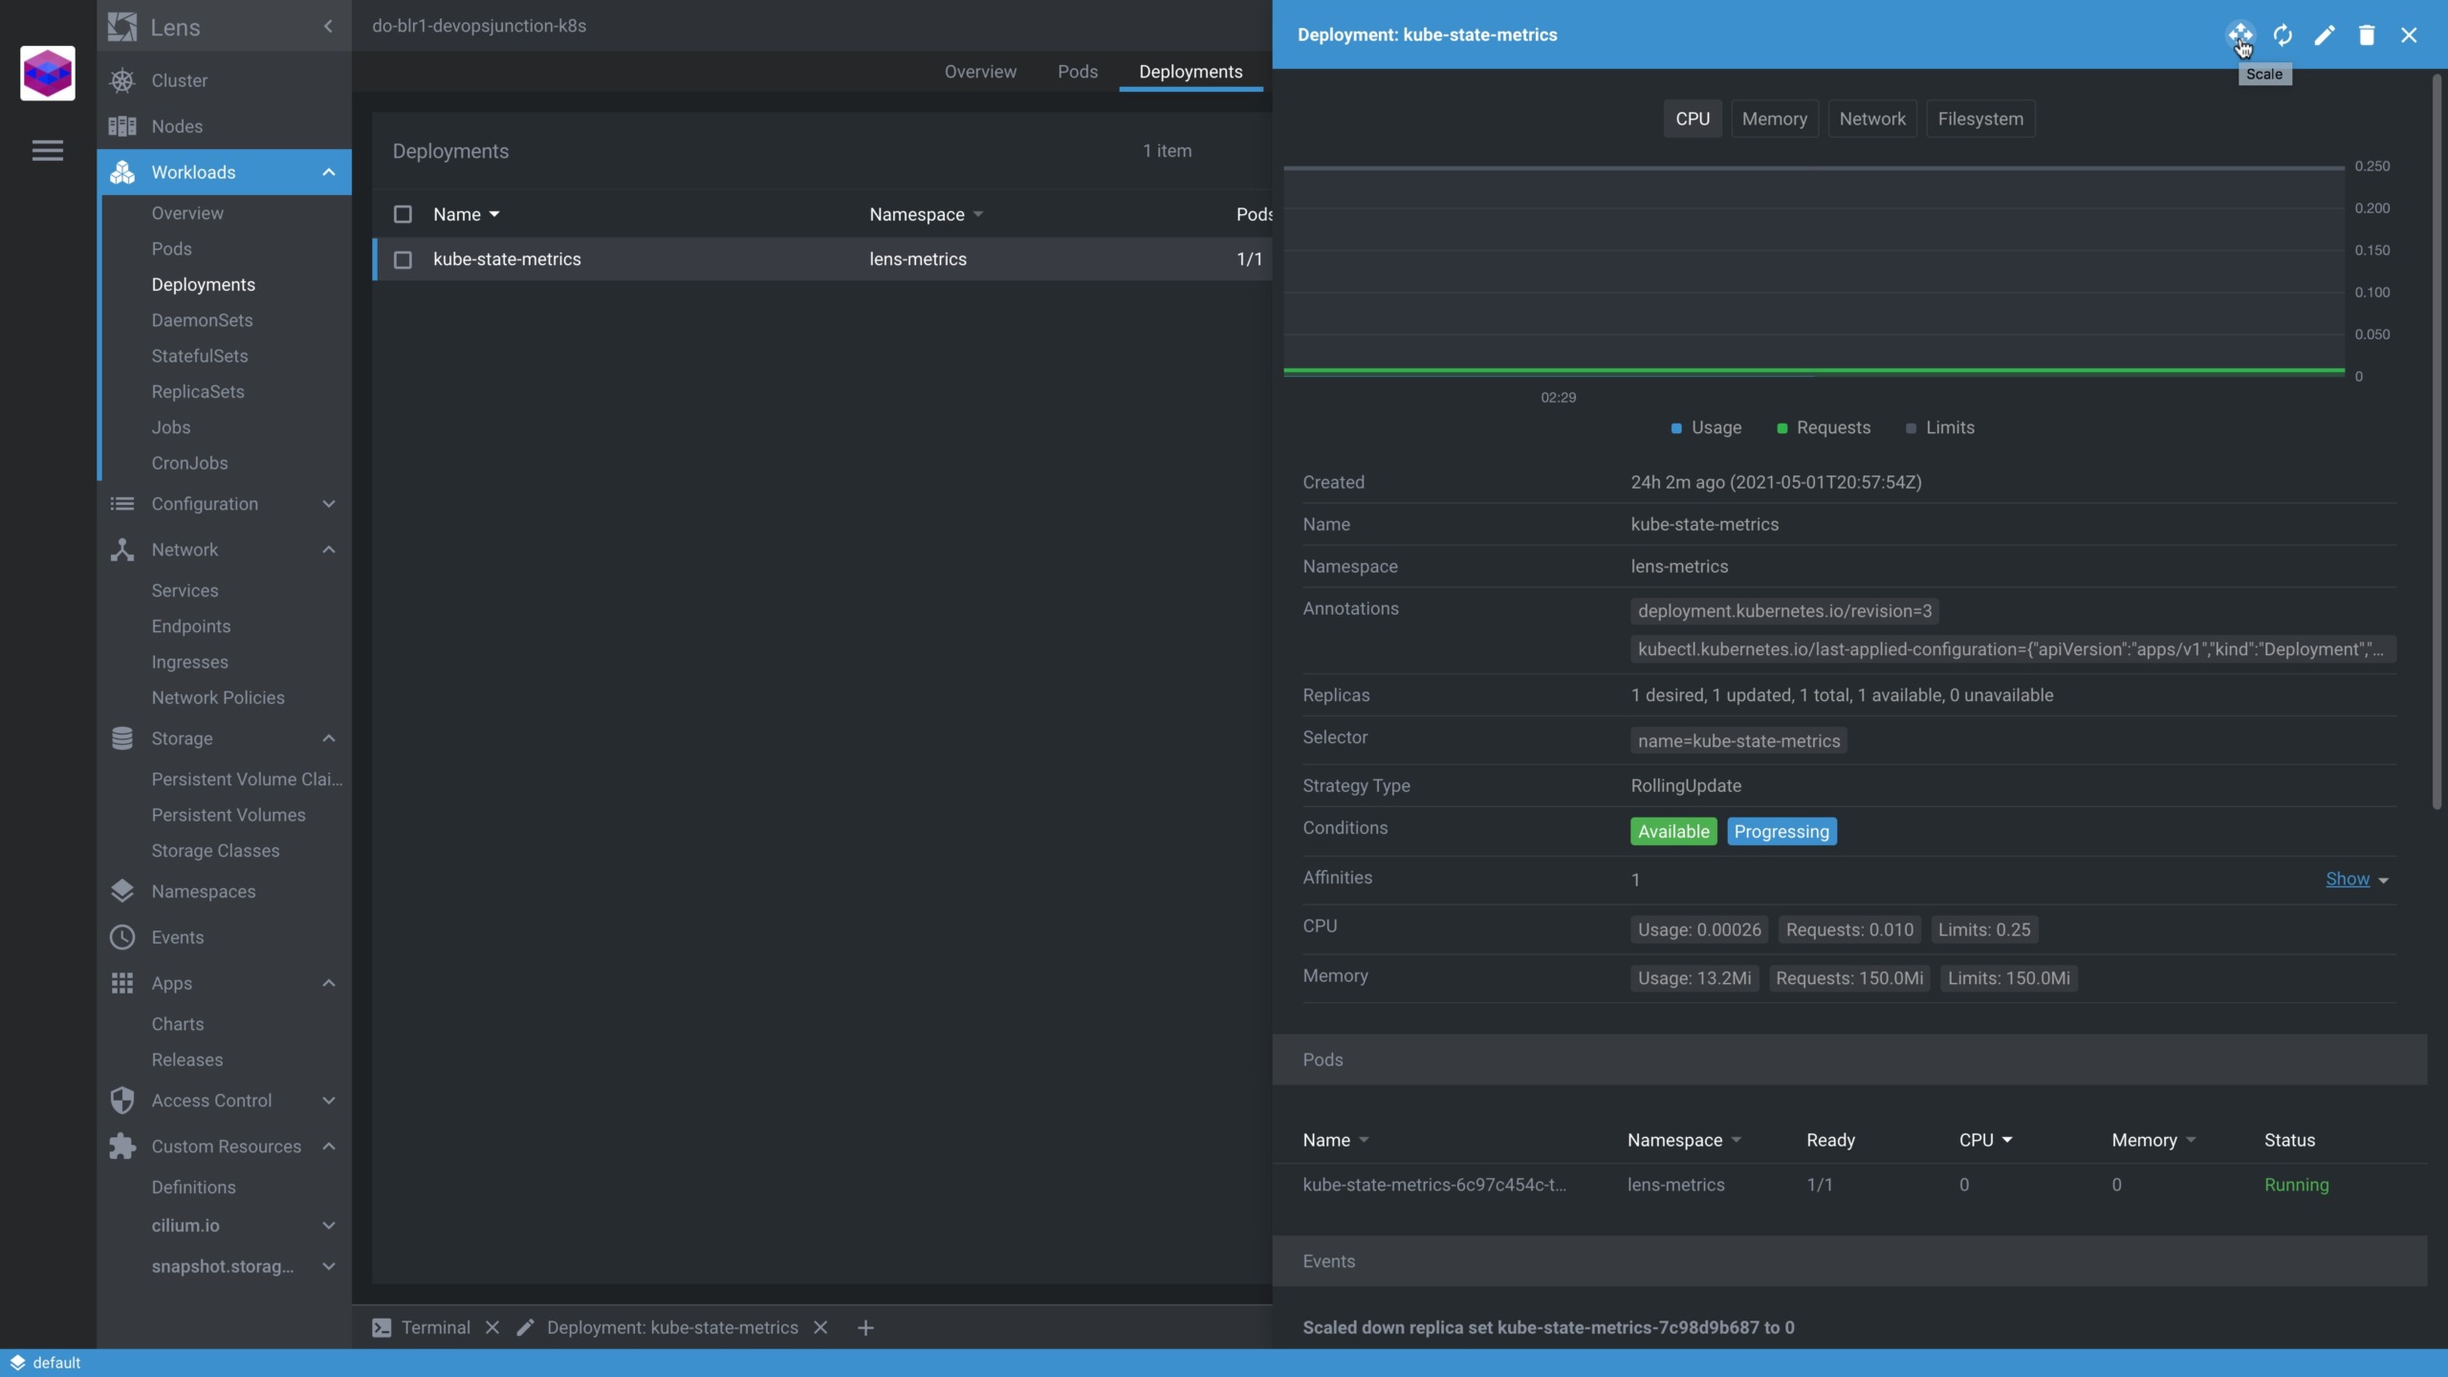The height and width of the screenshot is (1377, 2448).
Task: Click the Scale deployment icon
Action: pos(2240,34)
